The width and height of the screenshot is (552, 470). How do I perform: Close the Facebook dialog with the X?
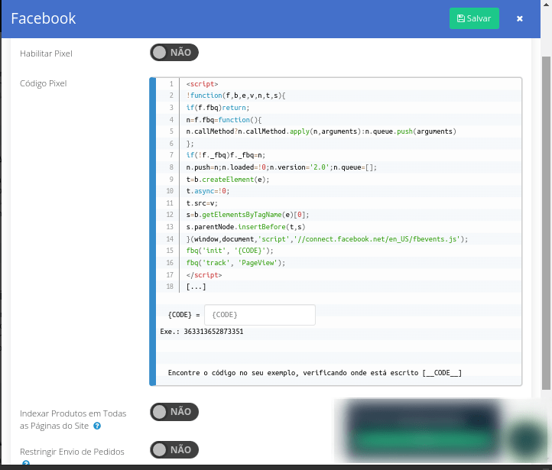(x=520, y=18)
